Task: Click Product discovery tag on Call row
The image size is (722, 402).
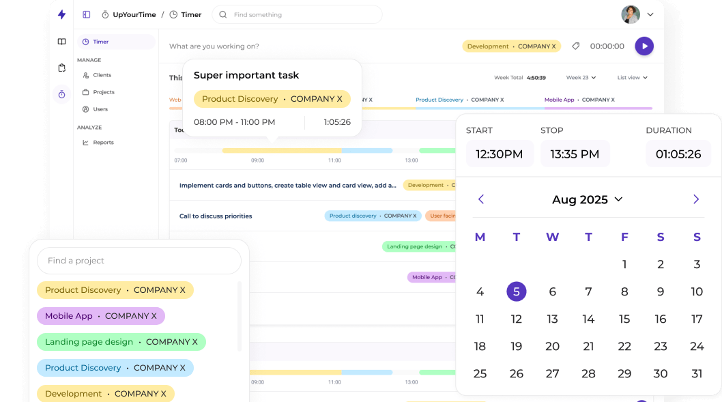Action: 373,216
